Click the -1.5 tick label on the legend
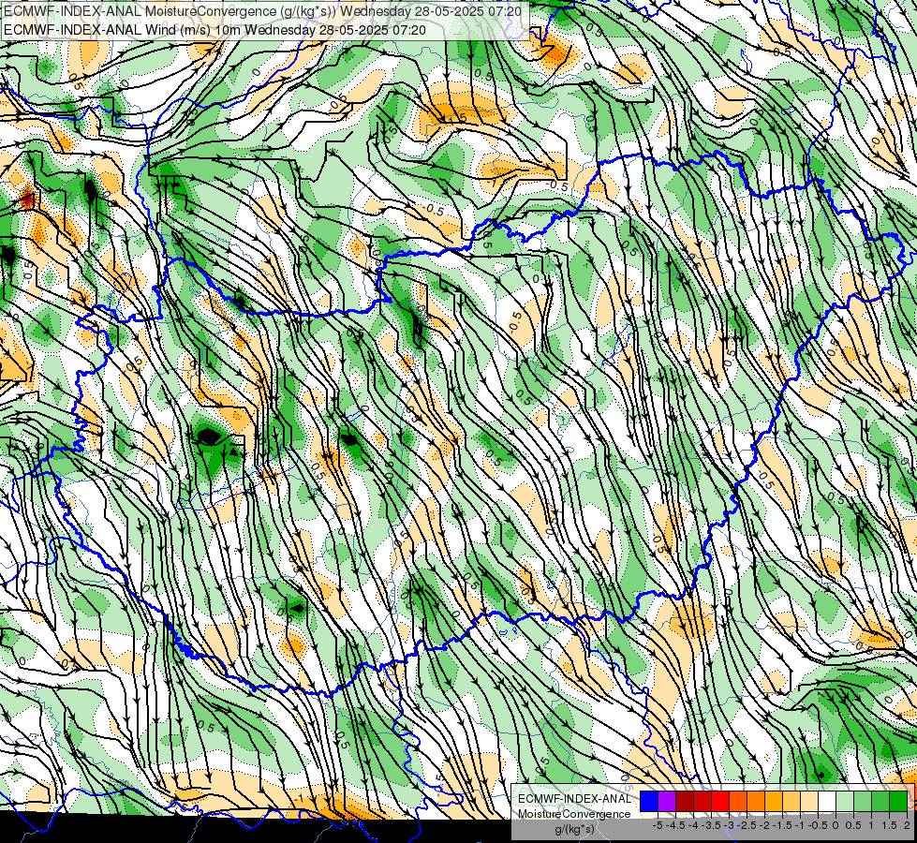Viewport: 917px width, 843px height. (782, 825)
